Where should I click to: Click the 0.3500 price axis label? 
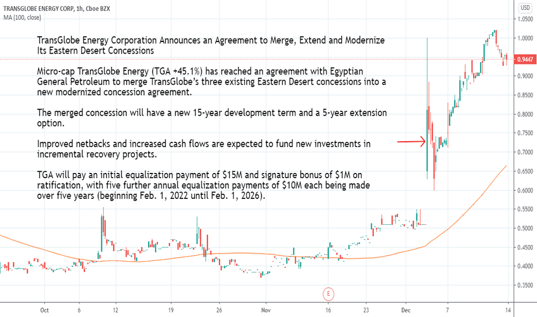pyautogui.click(x=525, y=285)
